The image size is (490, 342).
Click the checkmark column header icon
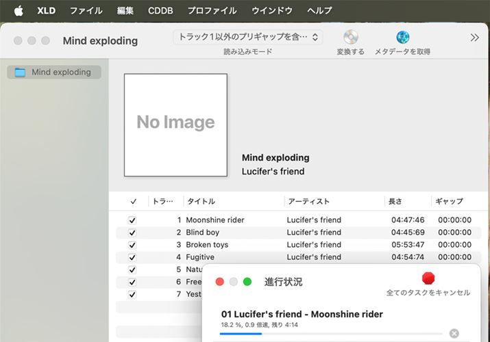coord(132,201)
